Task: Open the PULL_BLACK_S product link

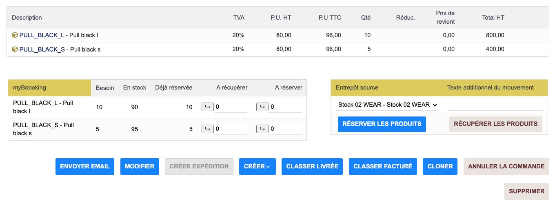Action: pos(42,49)
